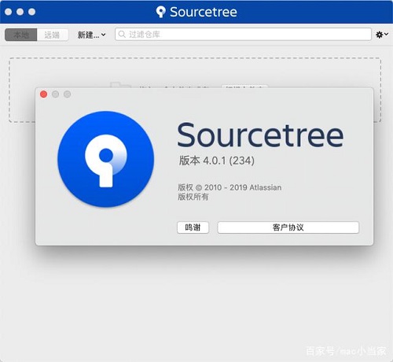Click the 版权所有 text line
The height and width of the screenshot is (362, 393).
[x=193, y=197]
